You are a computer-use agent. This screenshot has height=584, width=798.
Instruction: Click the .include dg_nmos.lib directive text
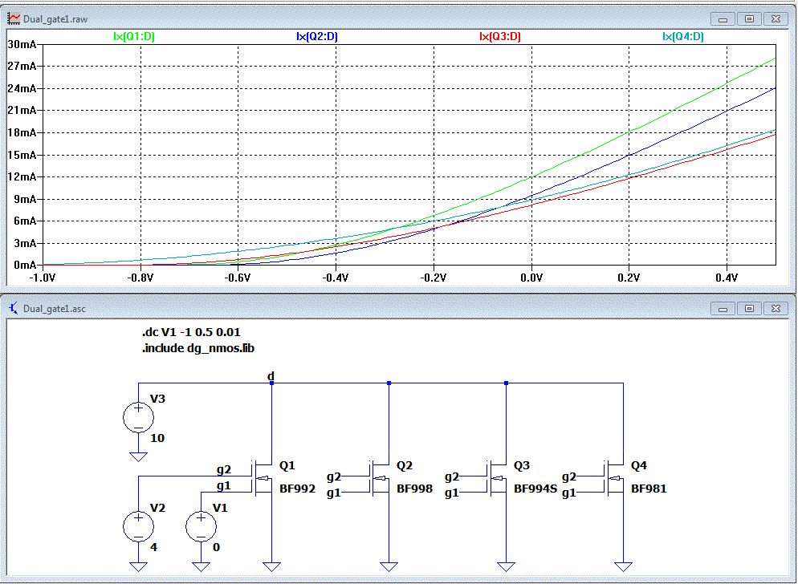tap(198, 348)
